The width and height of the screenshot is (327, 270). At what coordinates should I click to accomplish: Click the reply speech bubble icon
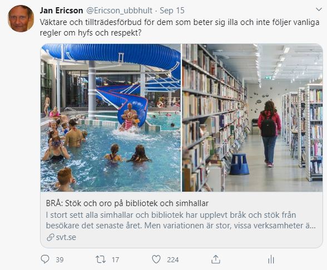[45, 259]
